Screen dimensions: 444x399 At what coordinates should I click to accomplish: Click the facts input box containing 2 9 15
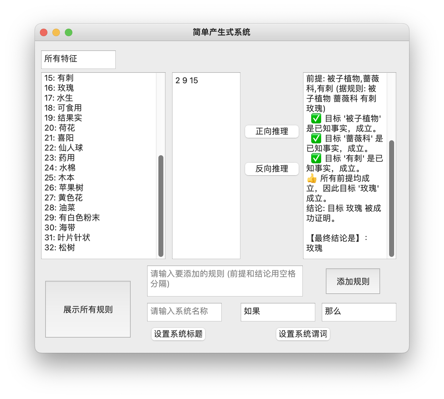click(206, 166)
